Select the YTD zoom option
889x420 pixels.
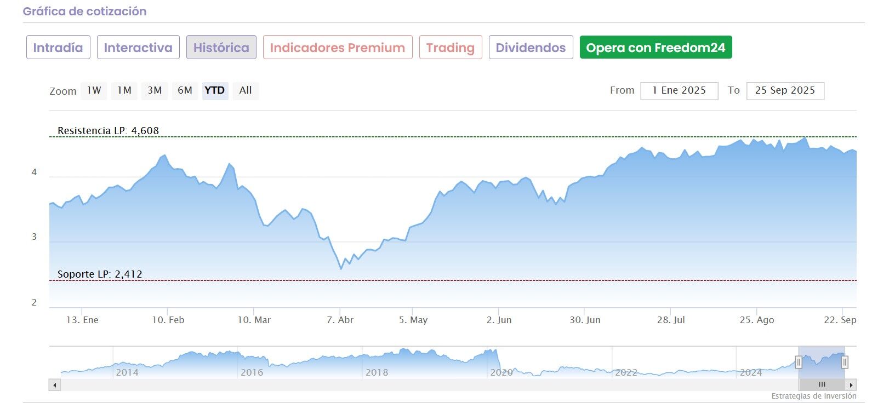pos(215,90)
